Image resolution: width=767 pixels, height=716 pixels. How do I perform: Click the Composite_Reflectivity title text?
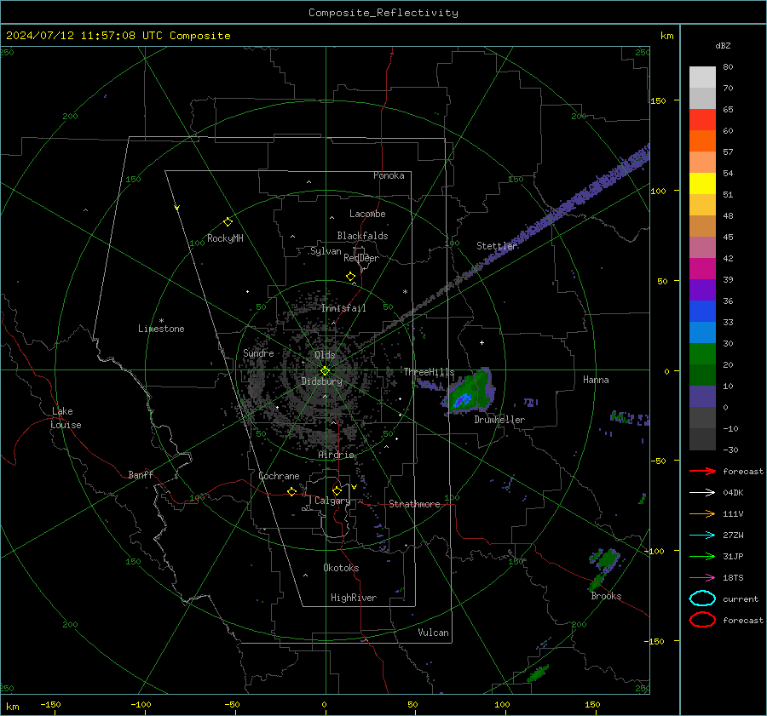[383, 13]
